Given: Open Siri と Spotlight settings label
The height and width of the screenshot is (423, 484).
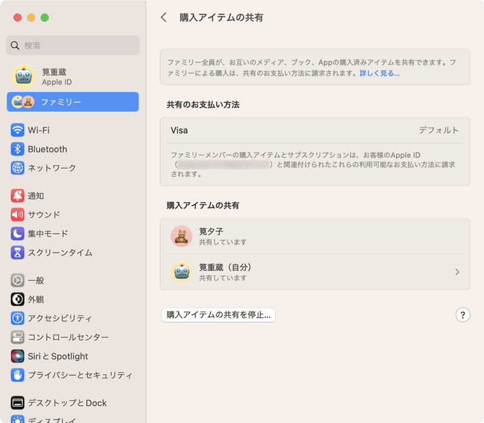Looking at the screenshot, I should point(58,356).
